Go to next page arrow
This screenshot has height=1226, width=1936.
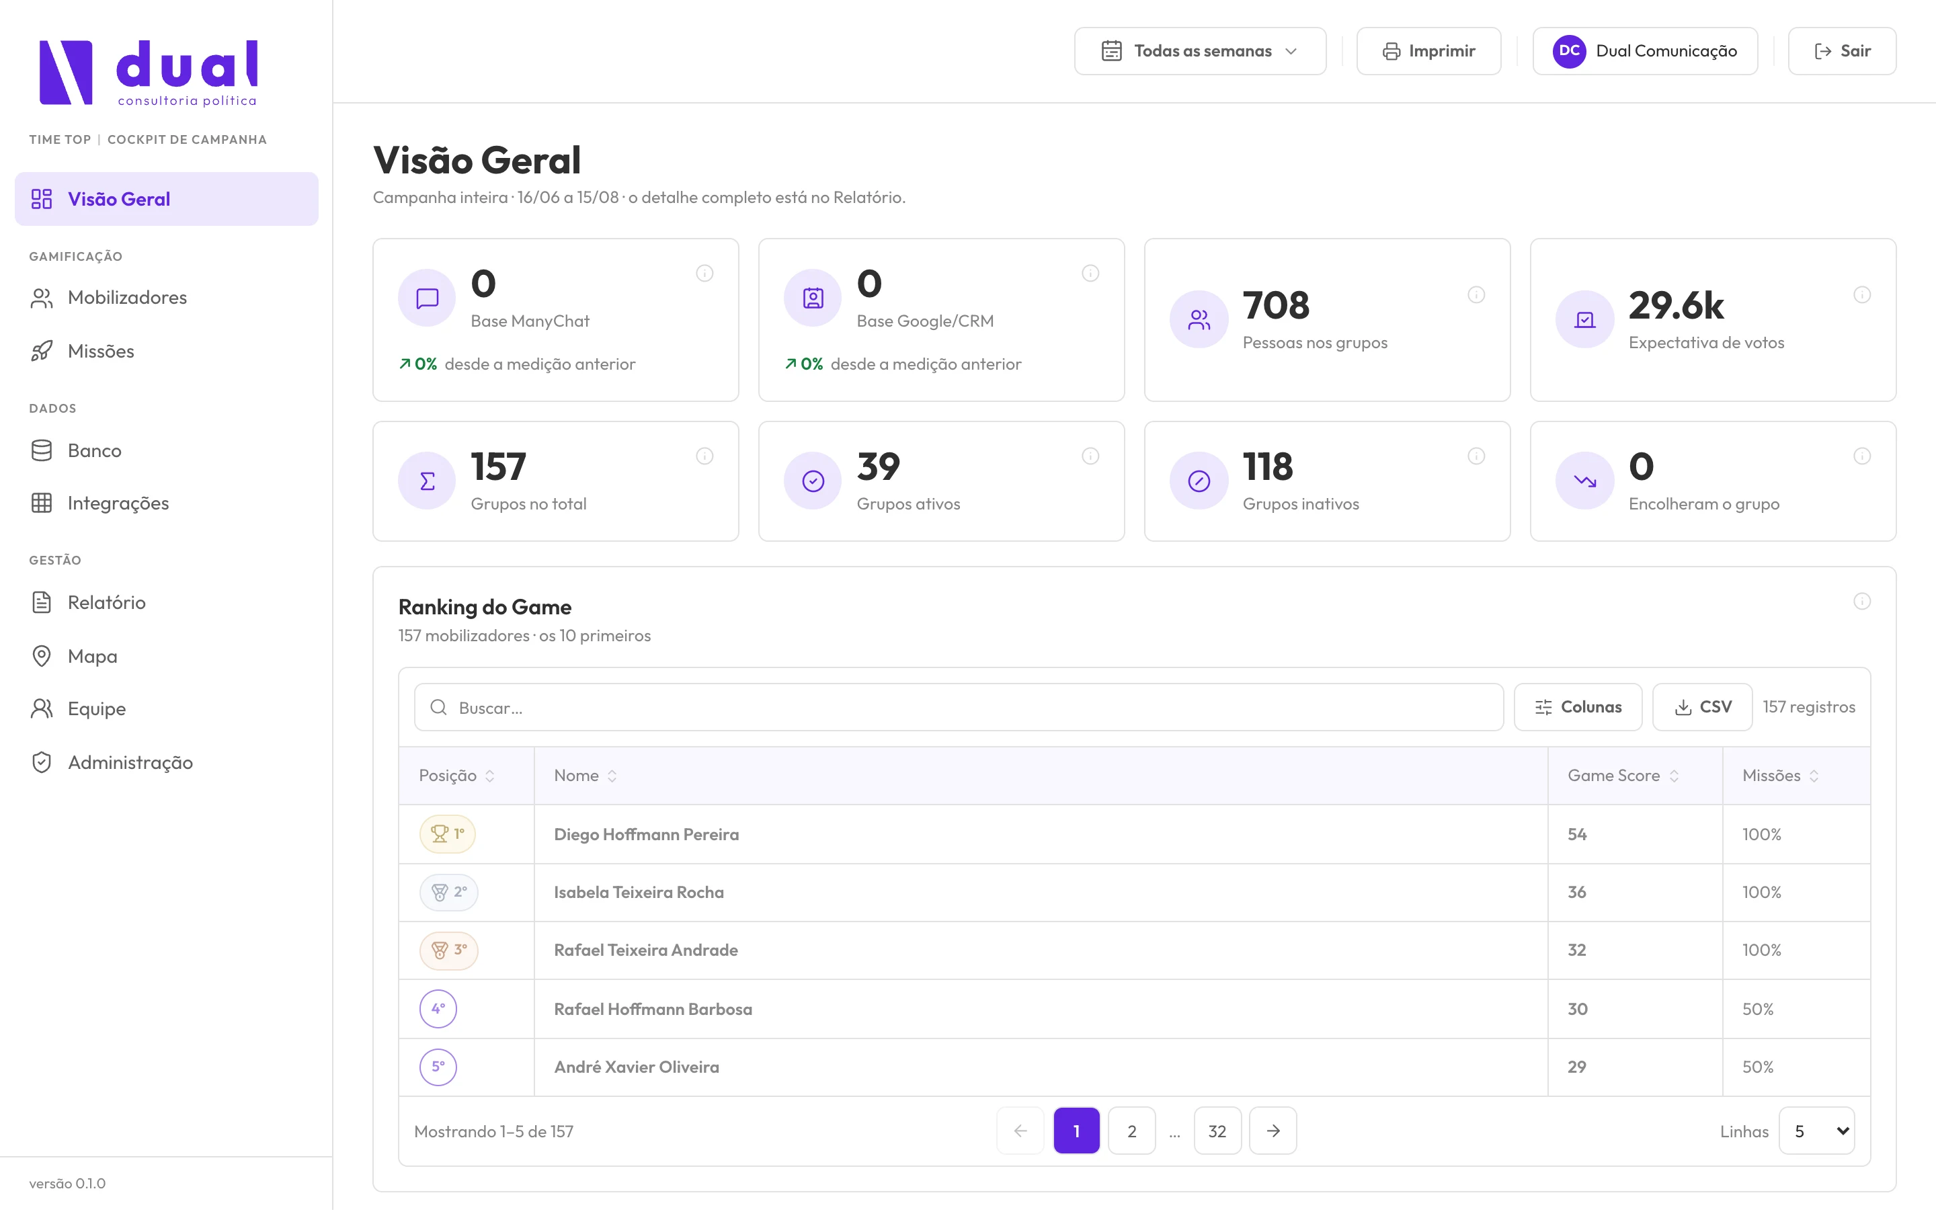pyautogui.click(x=1273, y=1131)
